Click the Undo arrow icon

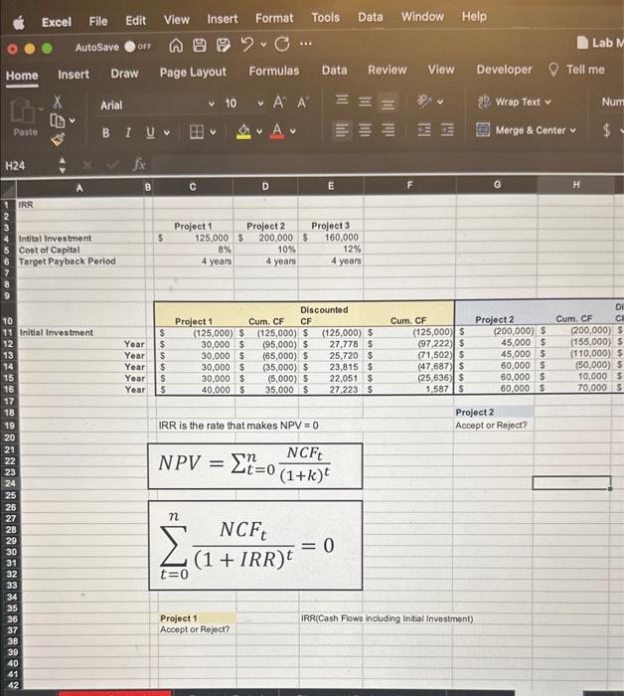(247, 44)
